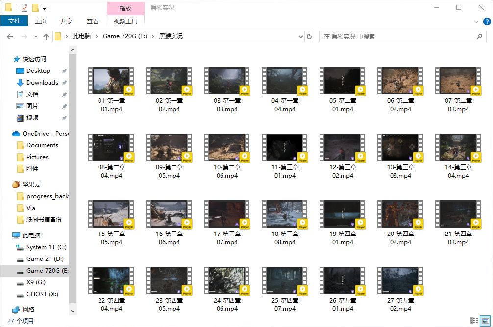
Task: Select video 21-第四章03.mp4
Action: pyautogui.click(x=458, y=223)
